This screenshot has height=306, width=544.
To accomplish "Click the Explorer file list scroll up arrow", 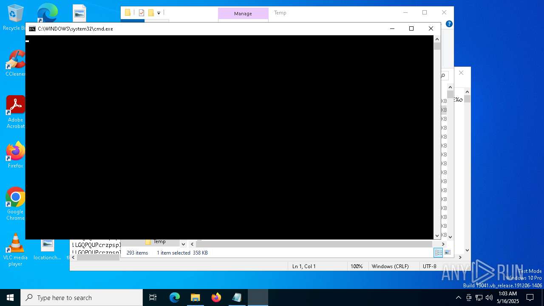I will click(x=450, y=88).
